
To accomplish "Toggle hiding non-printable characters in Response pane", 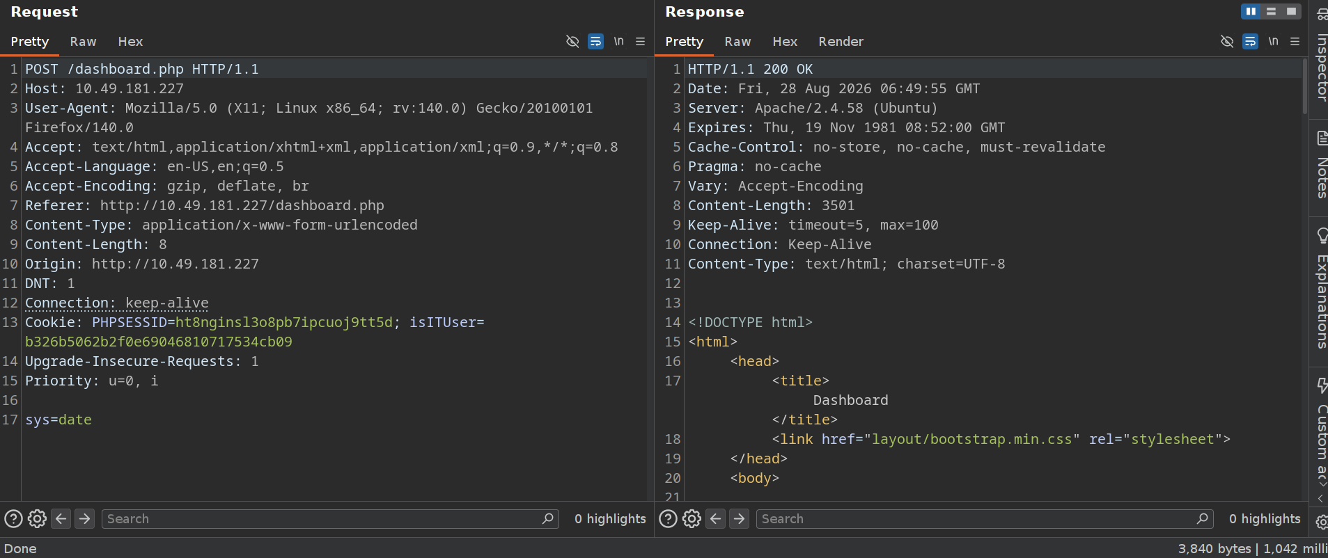I will [x=1227, y=41].
